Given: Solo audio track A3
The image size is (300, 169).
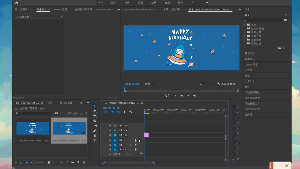Looking at the screenshot, I should pos(131,150).
